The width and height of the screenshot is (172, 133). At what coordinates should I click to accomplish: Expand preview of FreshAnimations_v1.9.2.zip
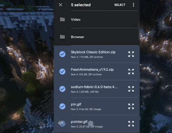131,71
